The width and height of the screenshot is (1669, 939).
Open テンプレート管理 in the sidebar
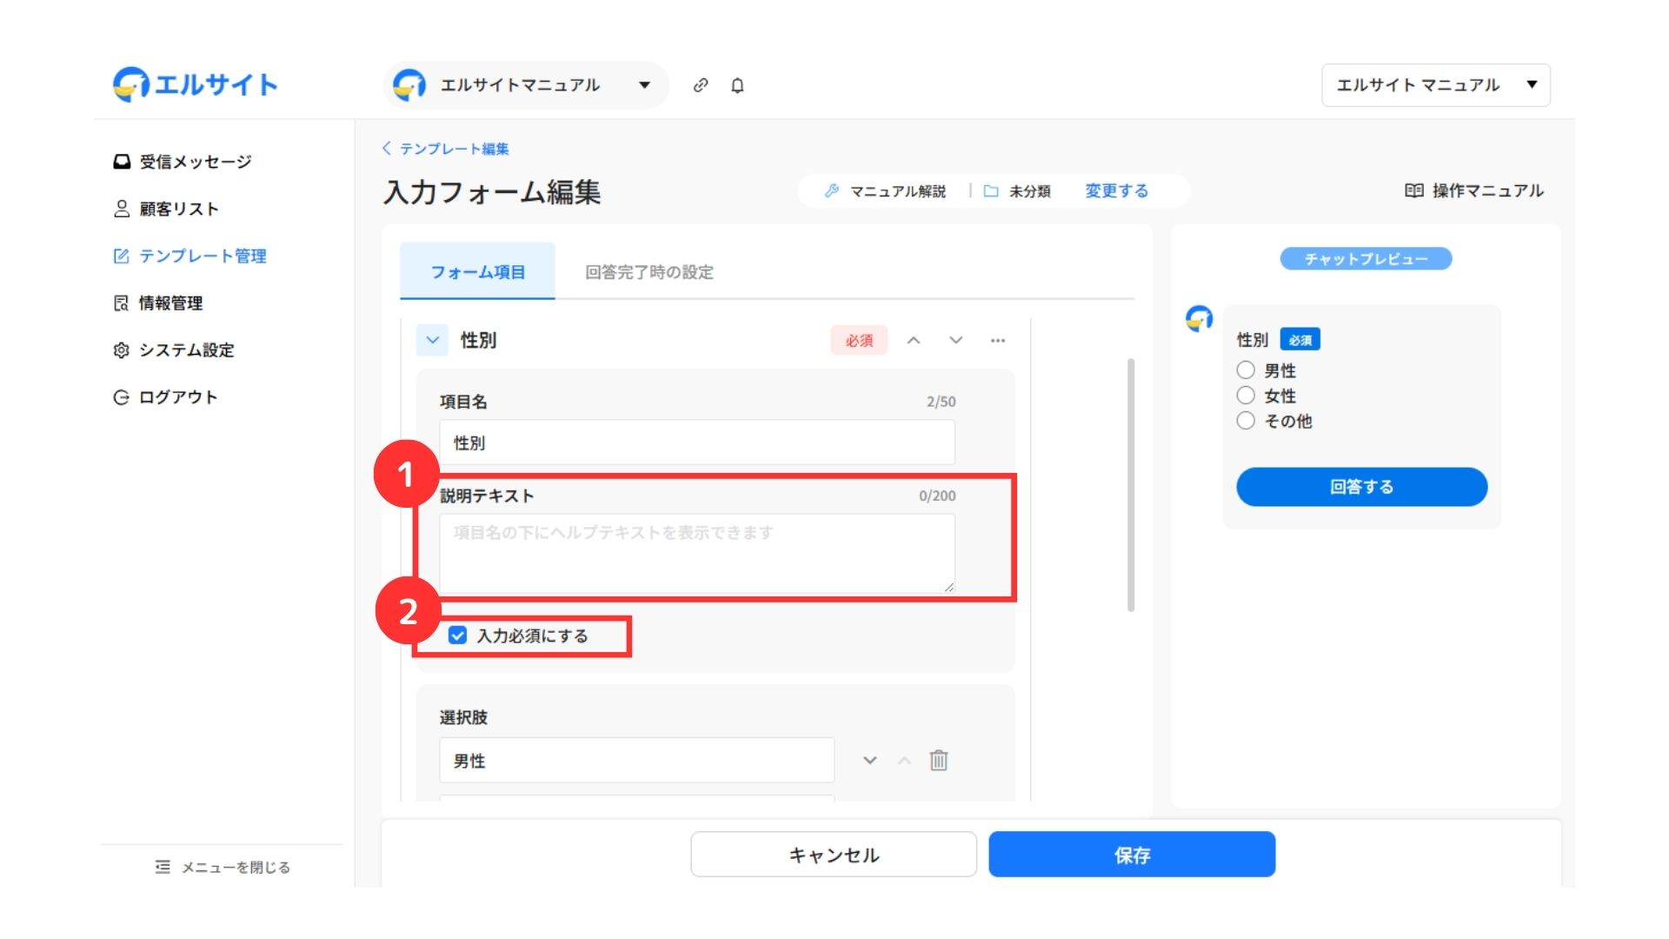[202, 256]
